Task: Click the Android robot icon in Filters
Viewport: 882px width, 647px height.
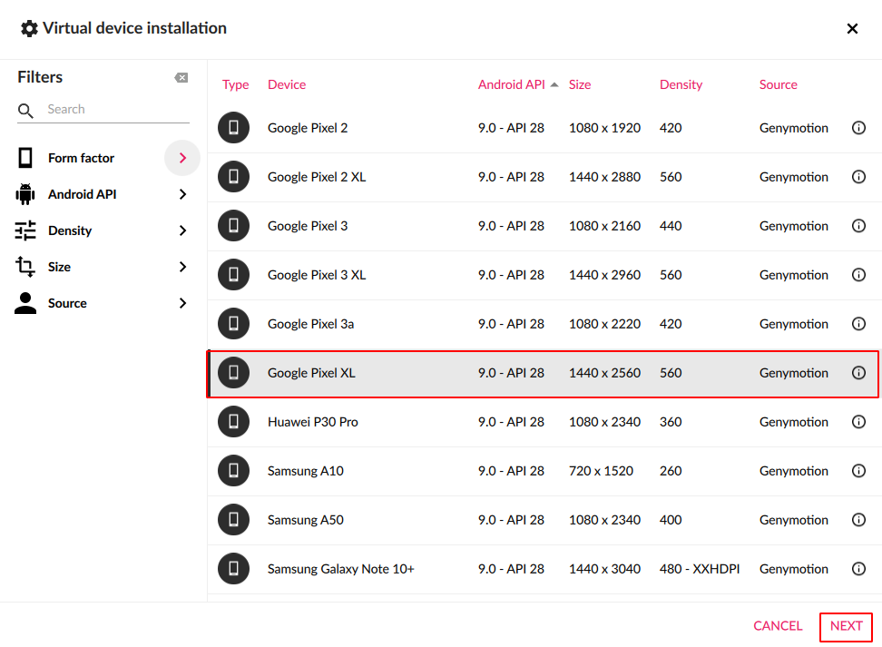Action: 25,194
